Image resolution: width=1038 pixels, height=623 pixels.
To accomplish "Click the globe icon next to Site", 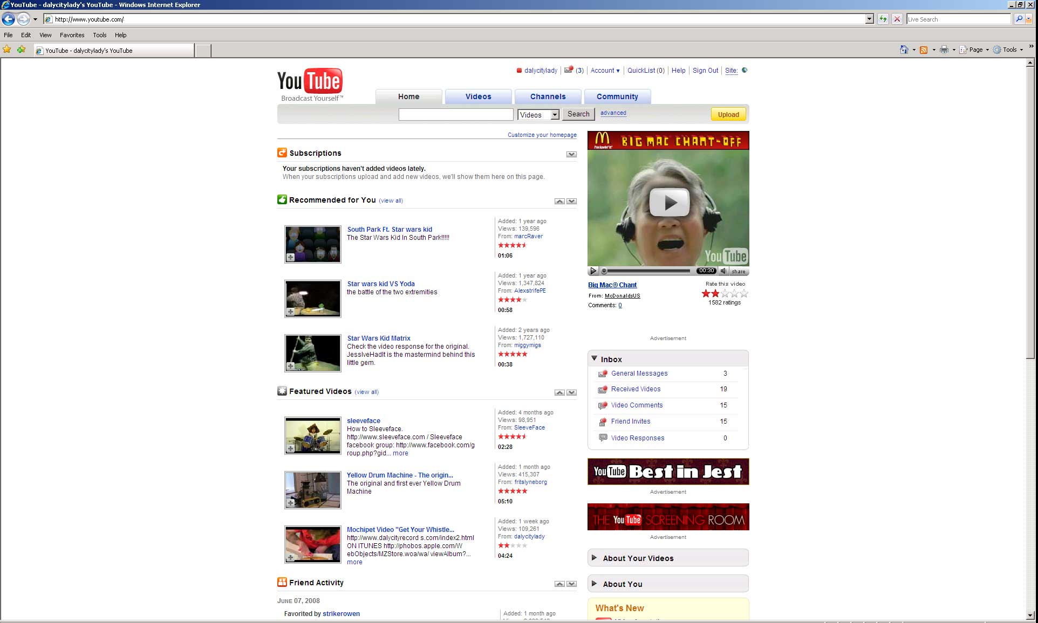I will pyautogui.click(x=745, y=70).
